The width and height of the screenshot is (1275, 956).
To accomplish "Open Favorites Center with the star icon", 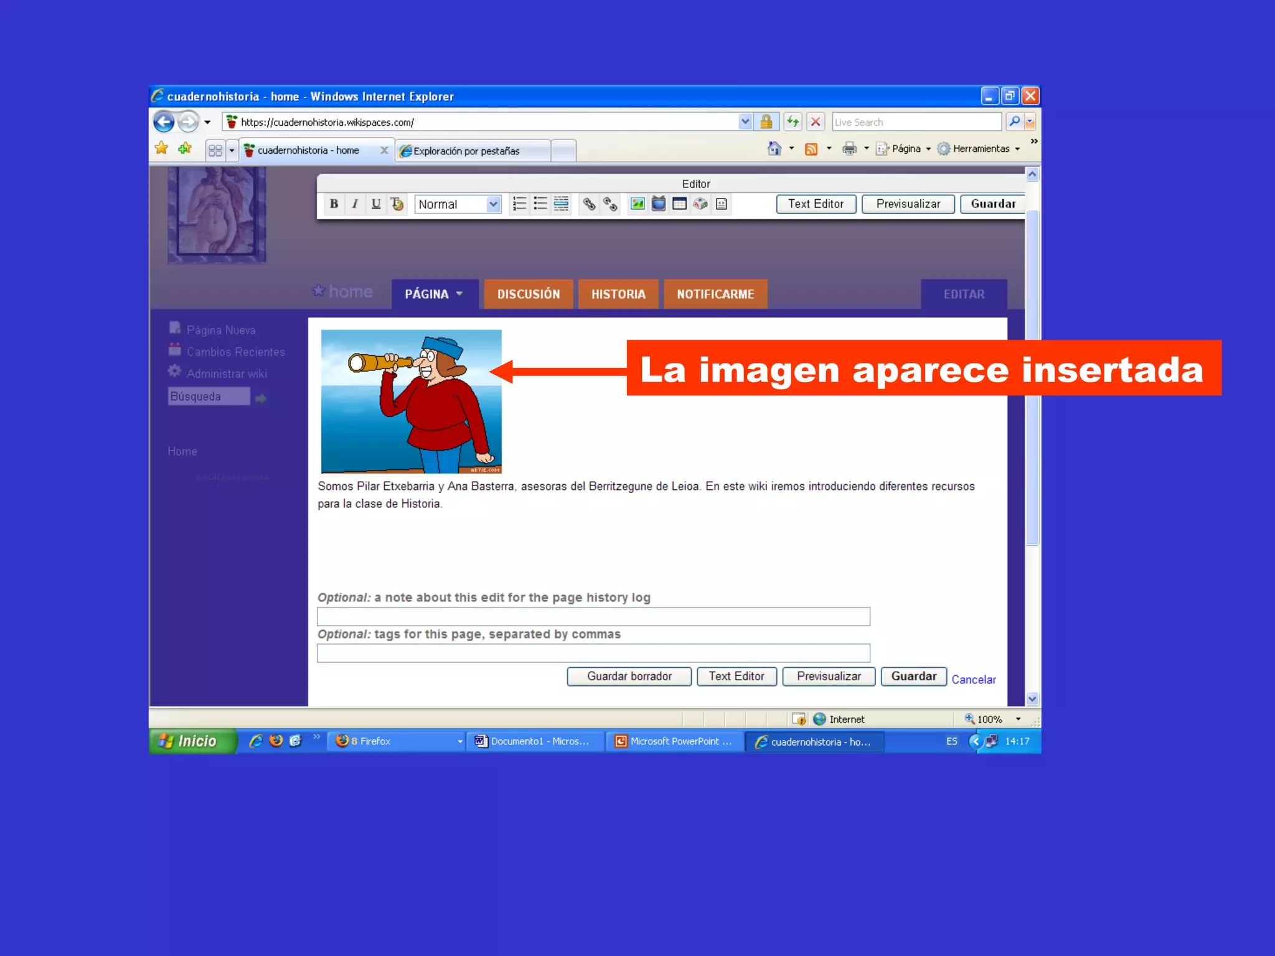I will (162, 148).
